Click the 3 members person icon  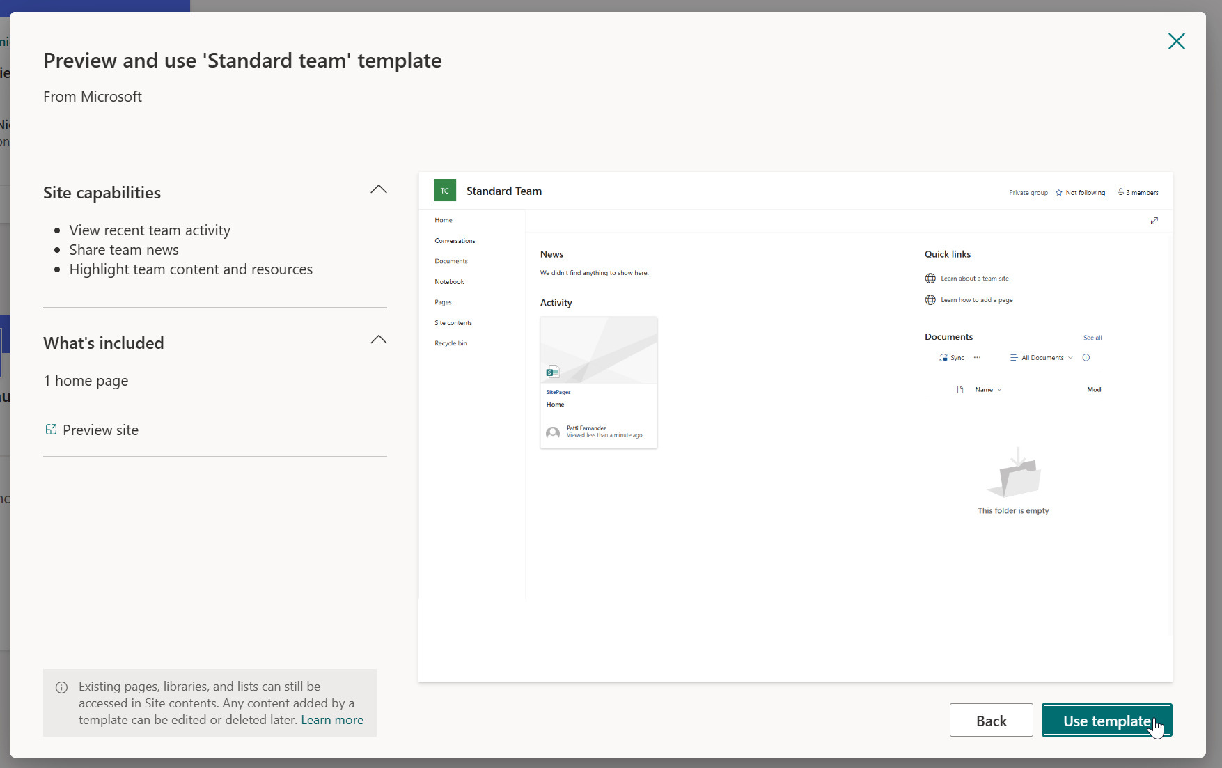(1120, 191)
